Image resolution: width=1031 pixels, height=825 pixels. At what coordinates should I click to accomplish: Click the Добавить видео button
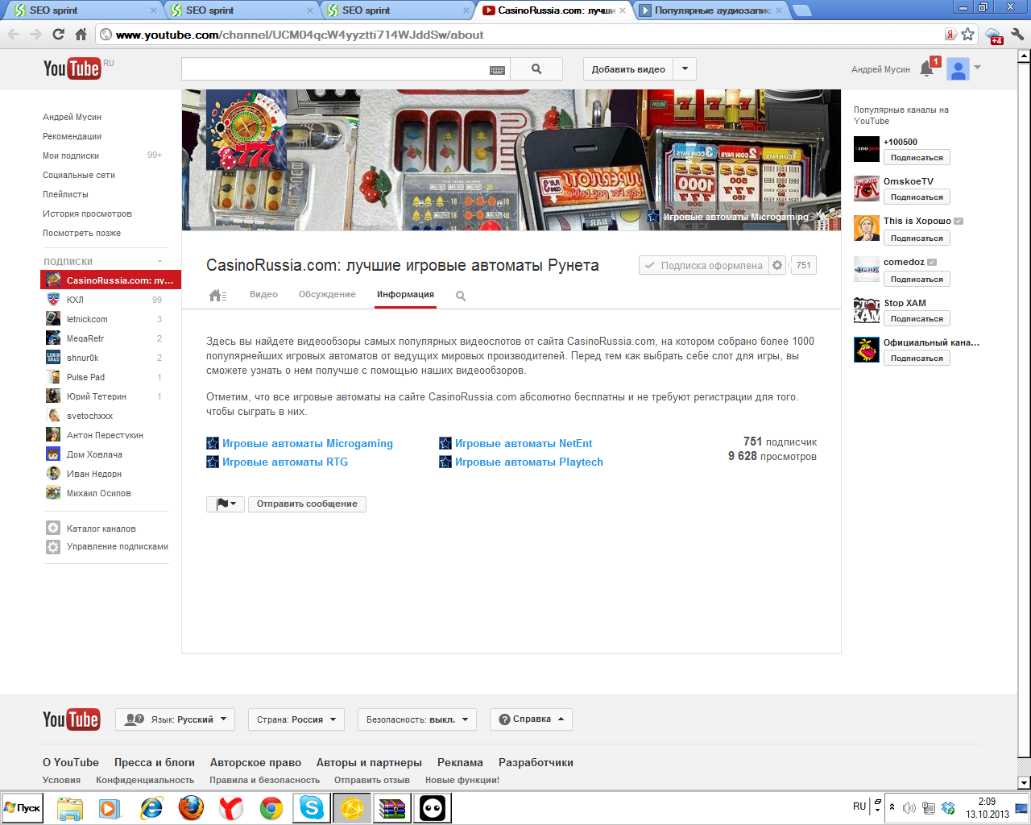click(628, 69)
